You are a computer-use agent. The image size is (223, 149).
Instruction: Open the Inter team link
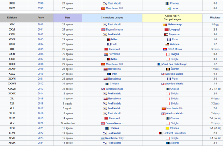pyautogui.click(x=114, y=74)
